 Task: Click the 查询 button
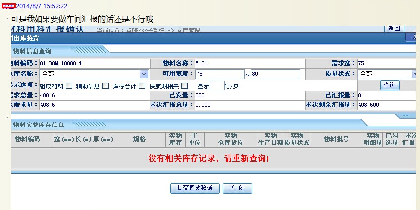coord(390,85)
